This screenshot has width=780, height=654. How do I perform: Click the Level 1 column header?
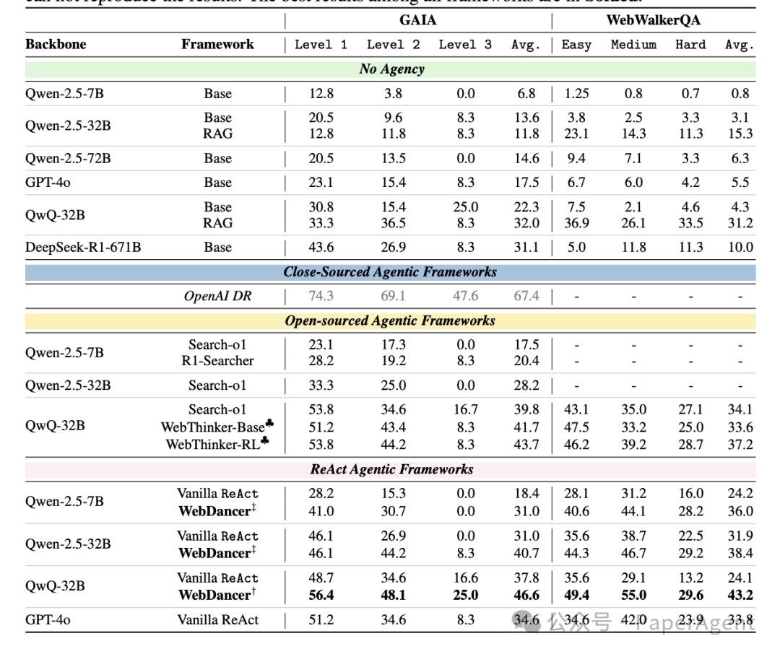point(321,45)
